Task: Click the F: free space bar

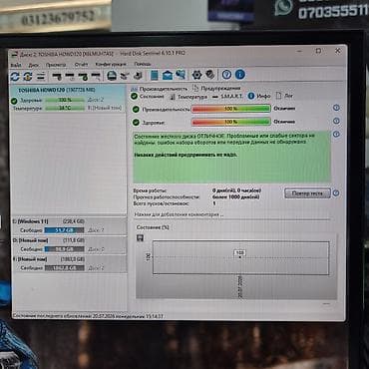Action: (64, 267)
